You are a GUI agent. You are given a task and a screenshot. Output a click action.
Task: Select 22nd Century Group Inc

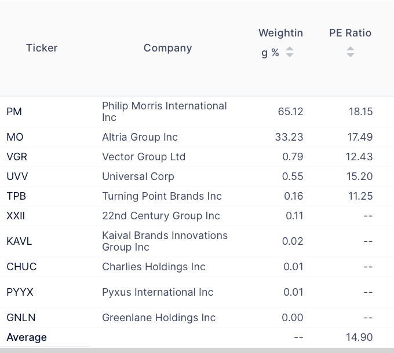point(161,216)
